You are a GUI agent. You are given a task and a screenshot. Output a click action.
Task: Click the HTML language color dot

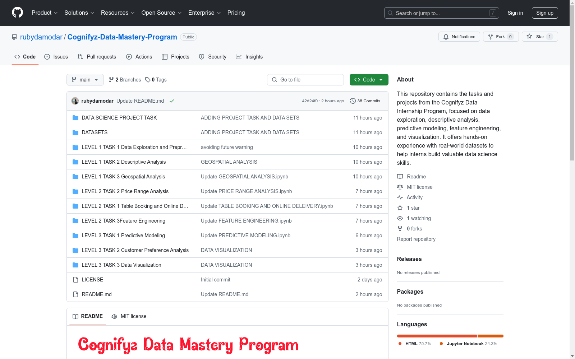pos(400,344)
